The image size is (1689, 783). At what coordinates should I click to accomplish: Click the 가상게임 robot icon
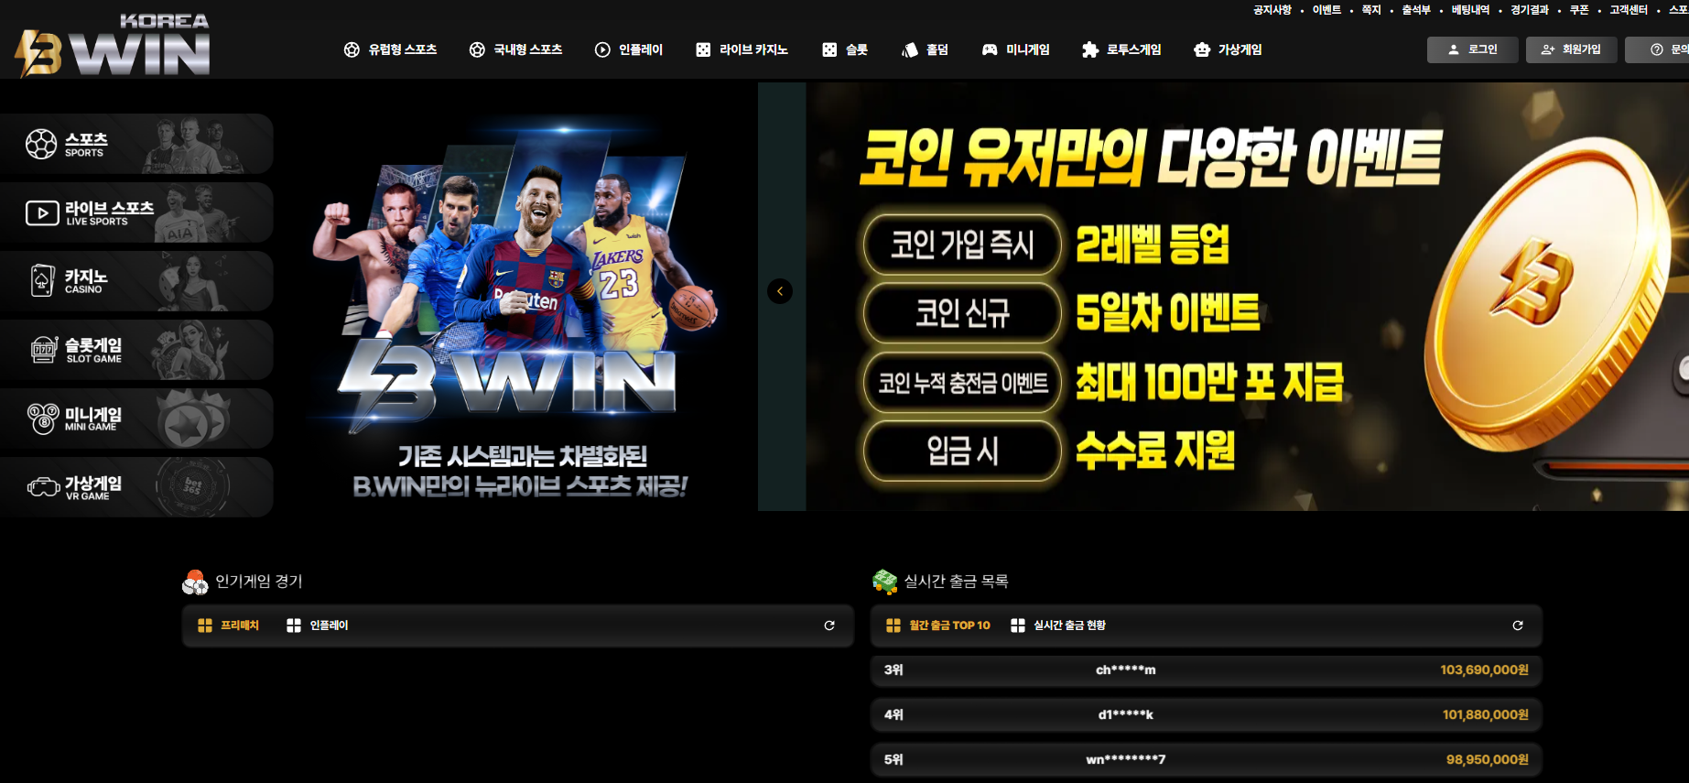tap(1202, 50)
